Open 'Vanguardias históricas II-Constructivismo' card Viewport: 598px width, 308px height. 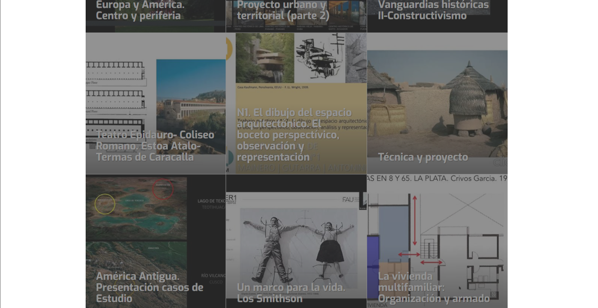tap(437, 16)
